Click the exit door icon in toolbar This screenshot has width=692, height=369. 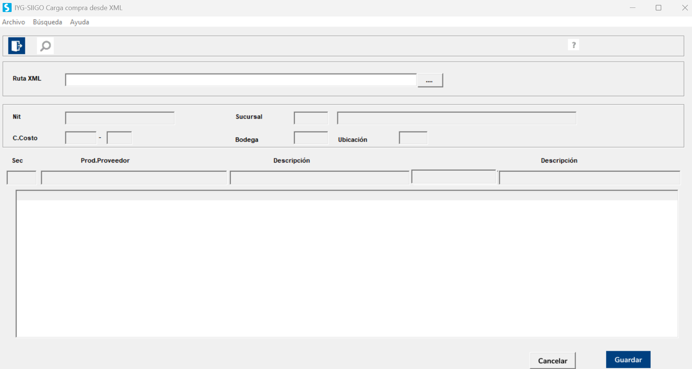coord(16,46)
